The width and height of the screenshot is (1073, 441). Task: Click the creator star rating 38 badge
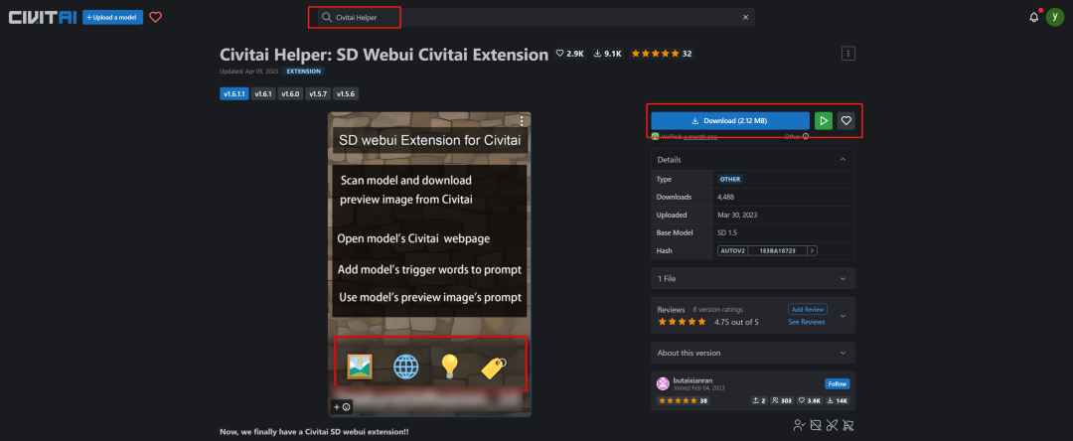click(683, 400)
